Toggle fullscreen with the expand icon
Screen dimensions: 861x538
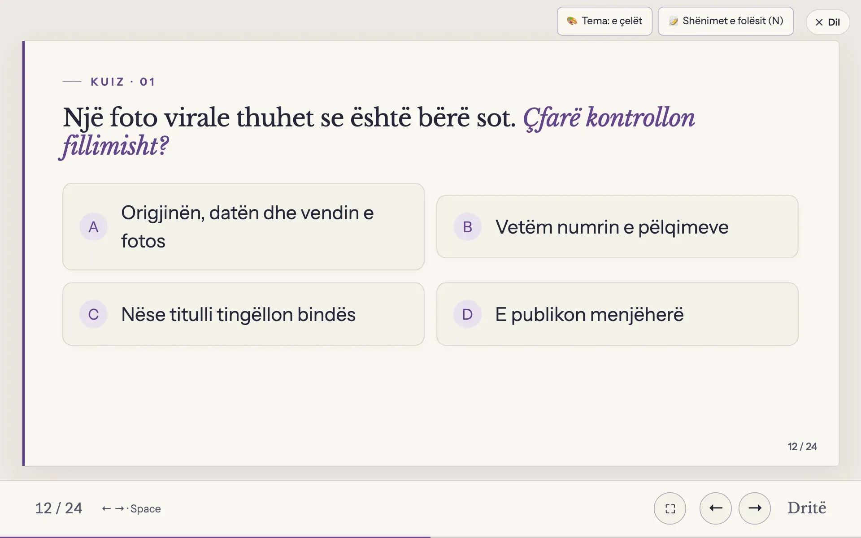[x=670, y=508]
